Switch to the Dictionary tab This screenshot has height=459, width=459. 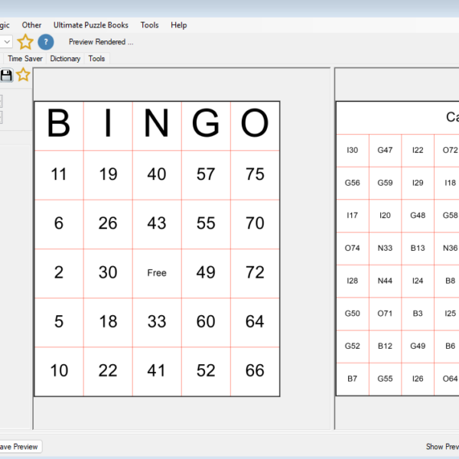point(65,58)
